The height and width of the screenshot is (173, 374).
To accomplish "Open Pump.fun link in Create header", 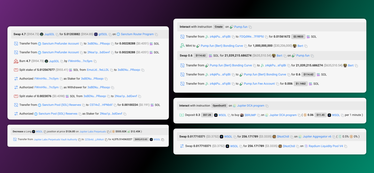I will click(241, 27).
